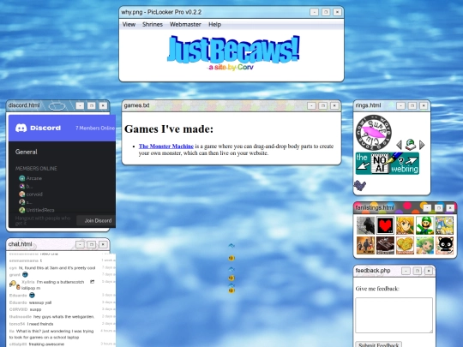Maximize the rings.html window
463x347 pixels.
(x=412, y=105)
